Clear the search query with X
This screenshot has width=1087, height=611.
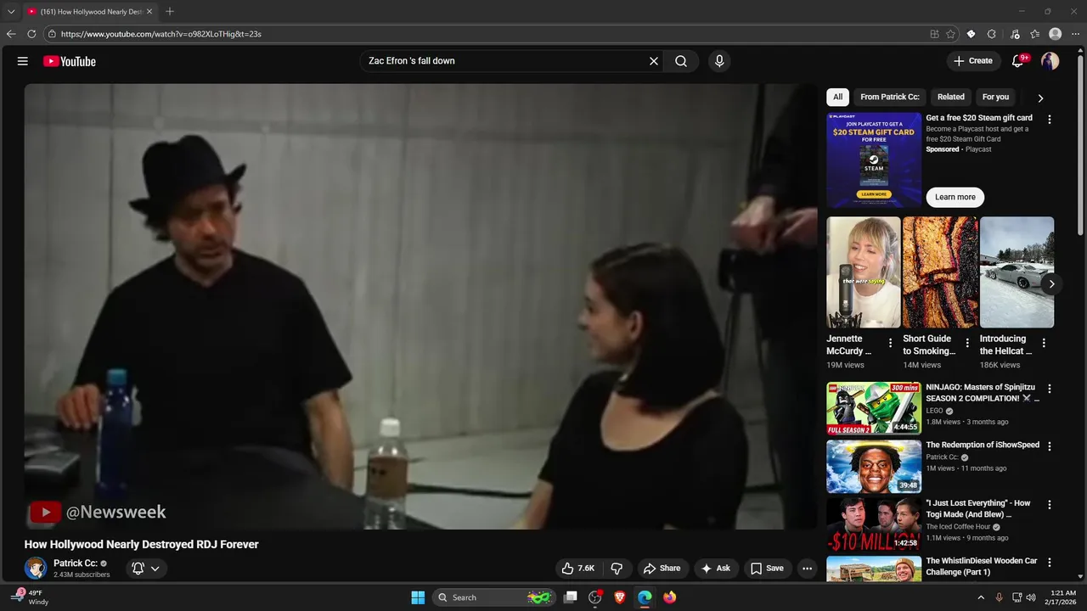(654, 61)
